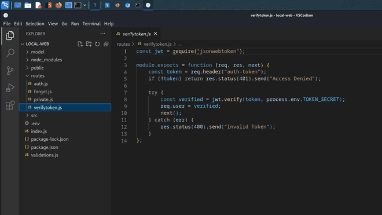The width and height of the screenshot is (382, 215).
Task: Click Firefox icon in top taskbar
Action: pos(58,5)
